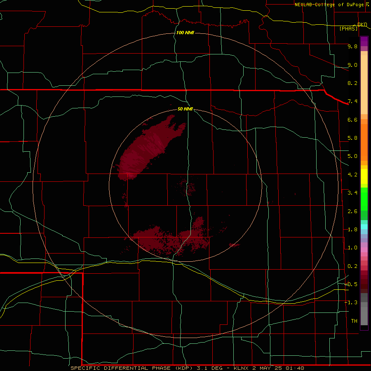Viewport: 371px width, 371px height.
Task: Click the DKD label
Action: point(362,24)
